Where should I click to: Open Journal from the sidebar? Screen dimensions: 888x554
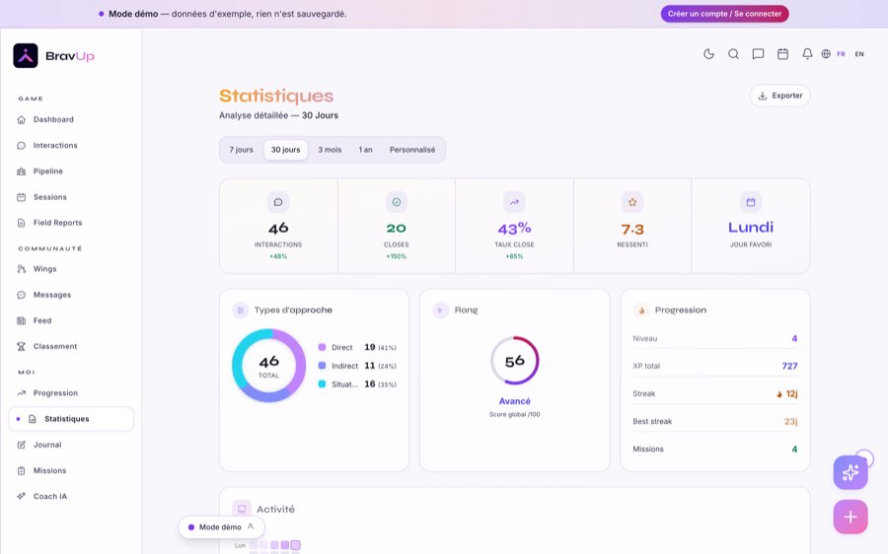[x=71, y=445]
